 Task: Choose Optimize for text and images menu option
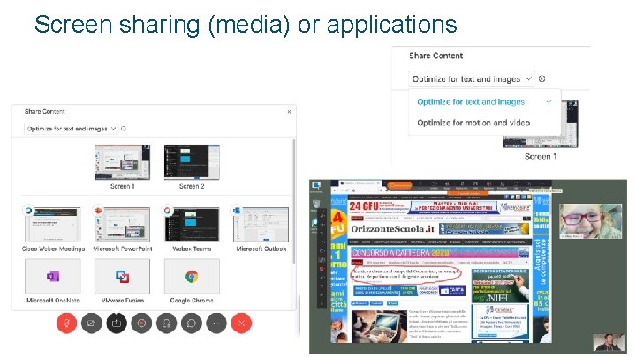[484, 102]
